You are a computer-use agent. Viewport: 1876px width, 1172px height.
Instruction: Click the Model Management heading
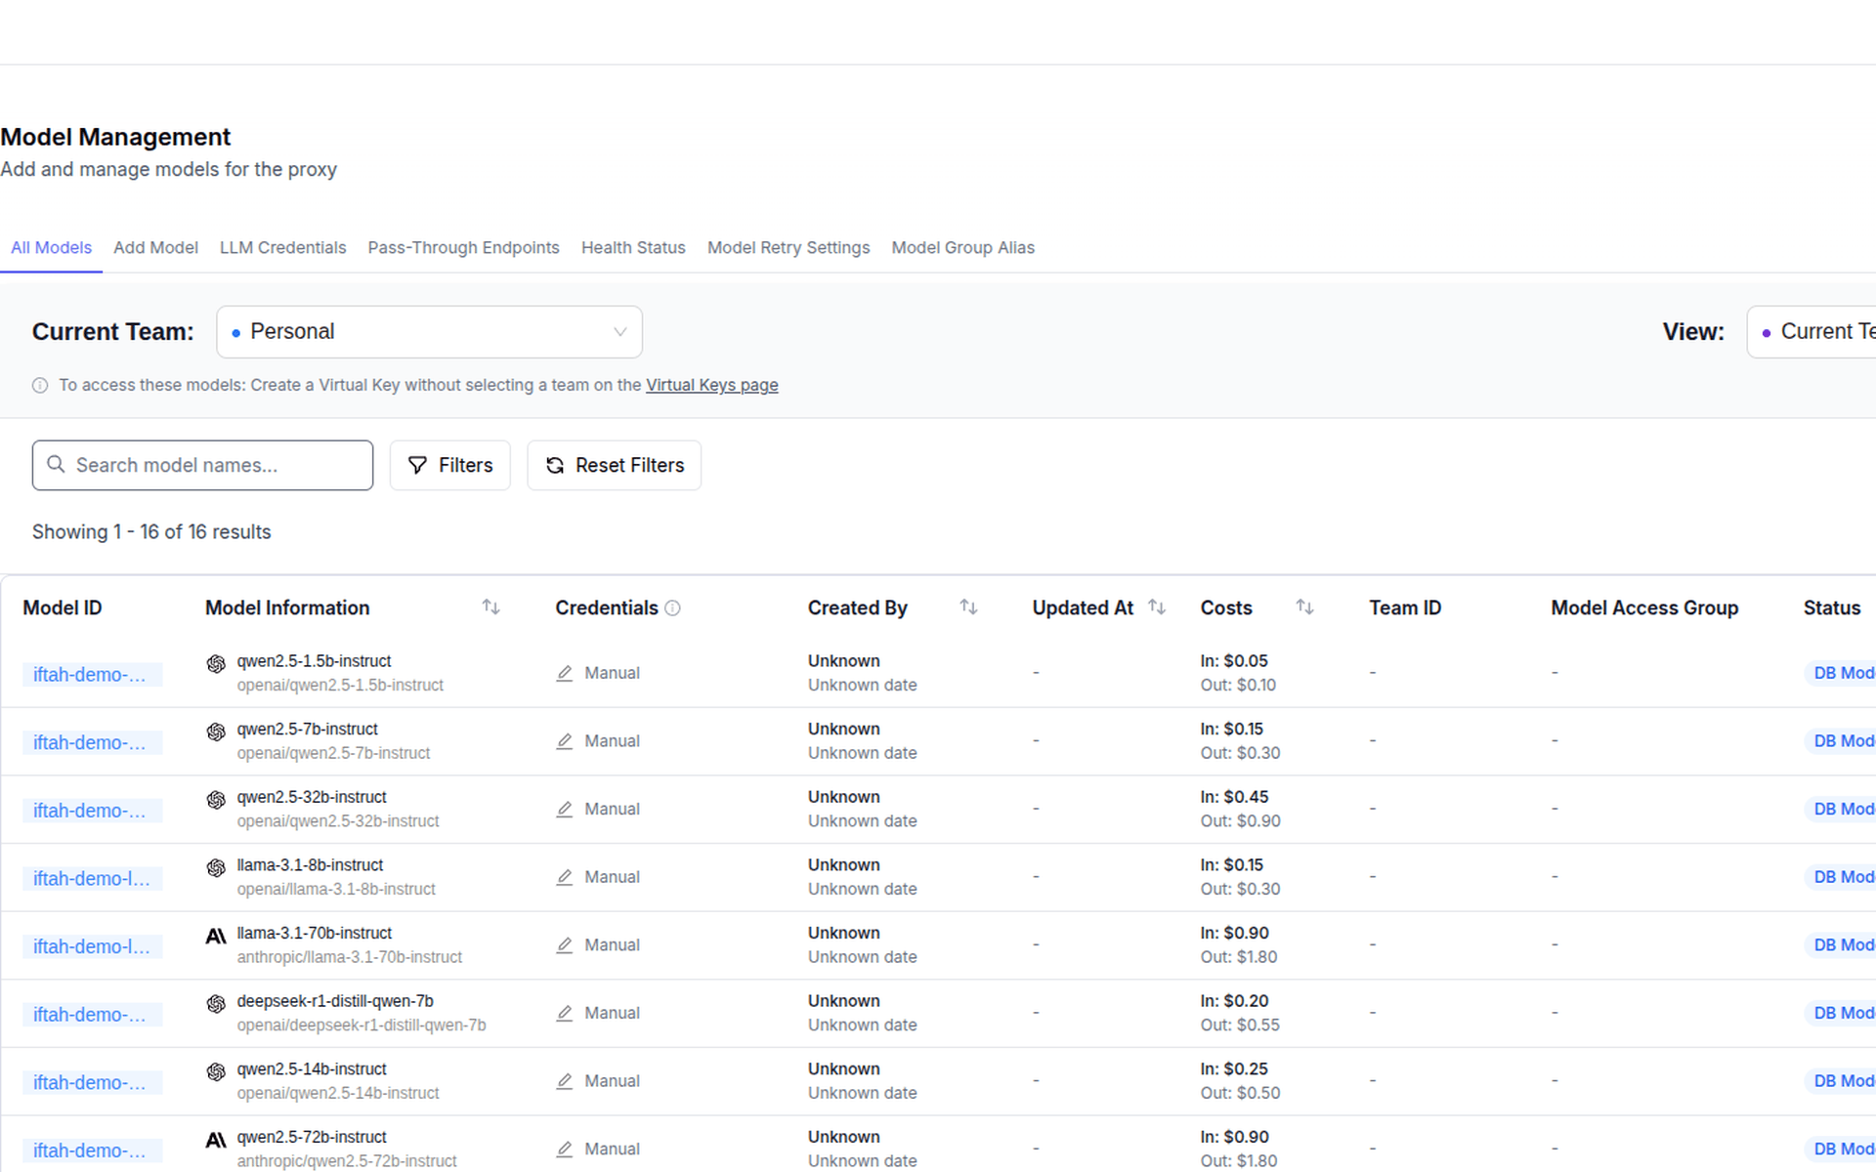pyautogui.click(x=115, y=137)
